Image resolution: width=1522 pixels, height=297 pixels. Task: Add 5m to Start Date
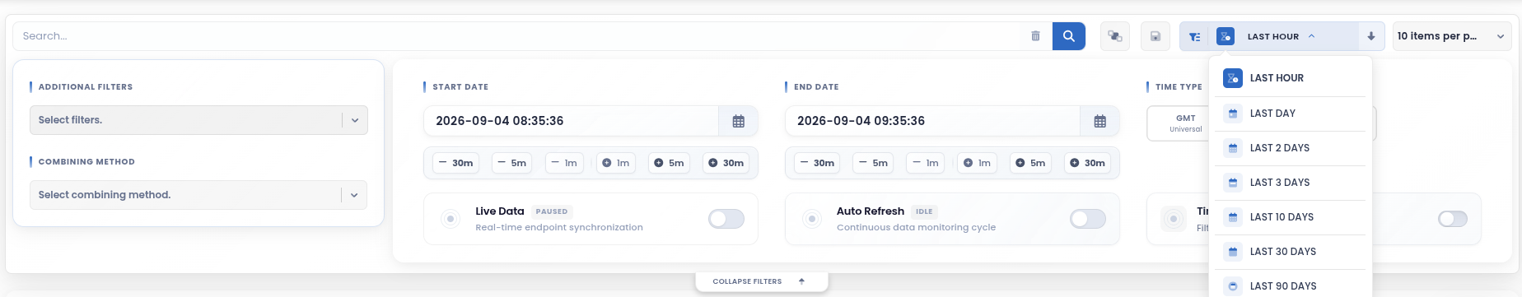click(x=669, y=163)
